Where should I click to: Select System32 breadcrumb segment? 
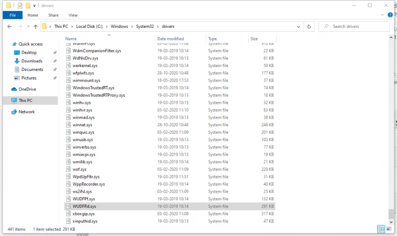click(145, 26)
